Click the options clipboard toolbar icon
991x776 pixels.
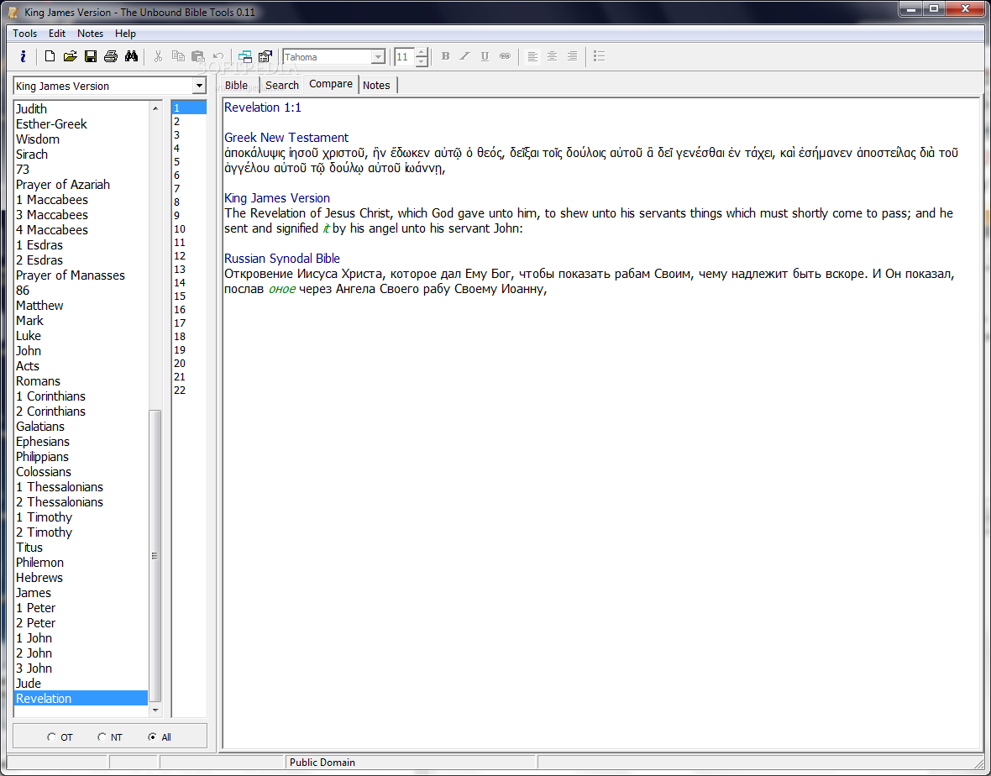click(x=265, y=56)
